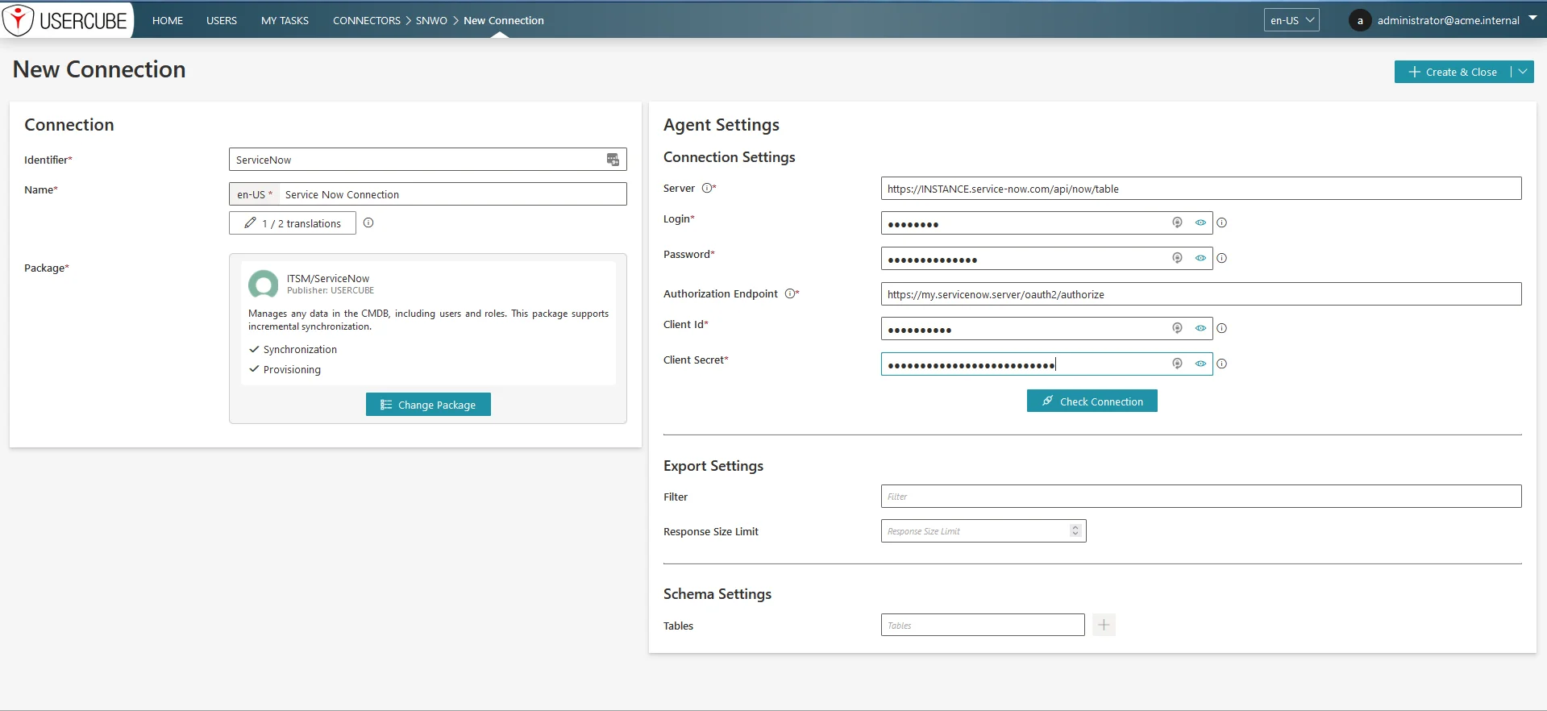Open the USERS menu item
The image size is (1547, 711).
pos(222,21)
